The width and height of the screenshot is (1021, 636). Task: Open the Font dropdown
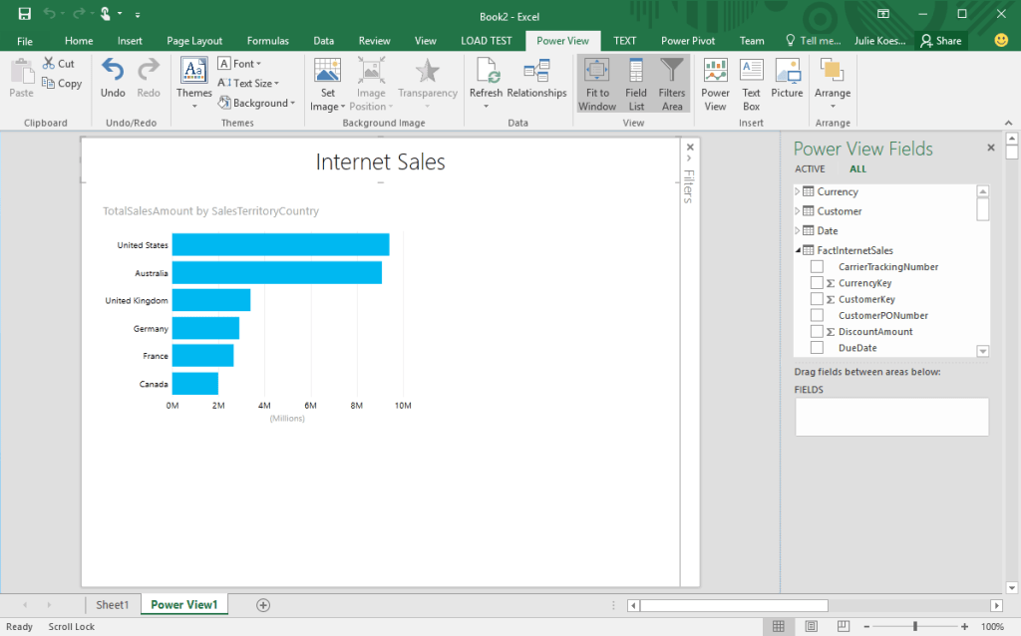[x=239, y=64]
